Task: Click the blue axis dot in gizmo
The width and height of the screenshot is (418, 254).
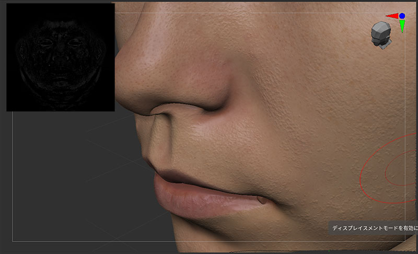Action: [402, 16]
